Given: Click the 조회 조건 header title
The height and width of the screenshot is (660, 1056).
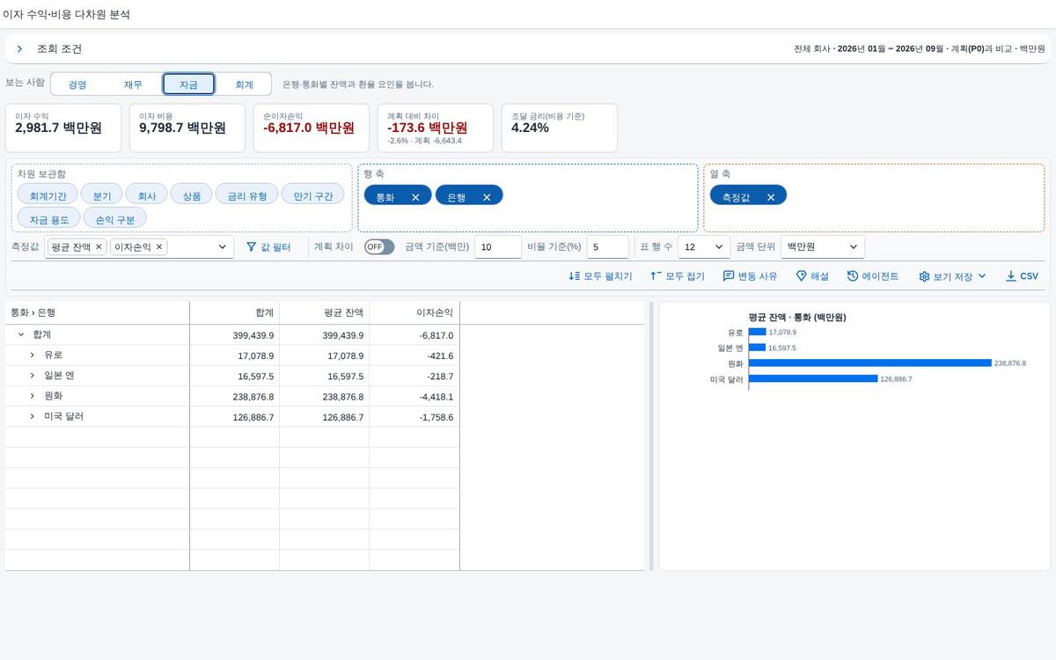Looking at the screenshot, I should click(x=59, y=49).
